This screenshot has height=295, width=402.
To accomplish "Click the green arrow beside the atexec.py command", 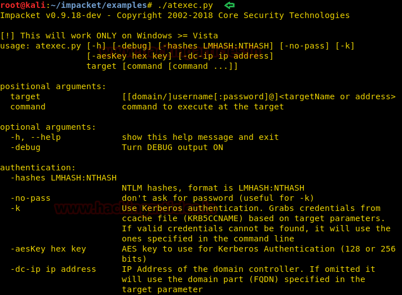I will pyautogui.click(x=230, y=5).
